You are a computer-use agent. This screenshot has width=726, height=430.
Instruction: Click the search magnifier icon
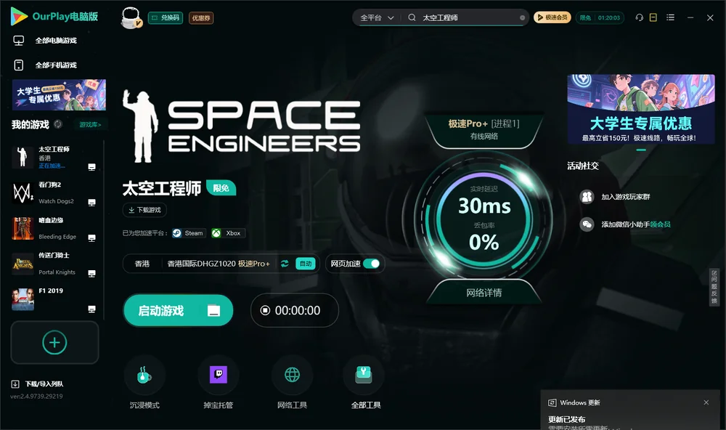pos(412,17)
